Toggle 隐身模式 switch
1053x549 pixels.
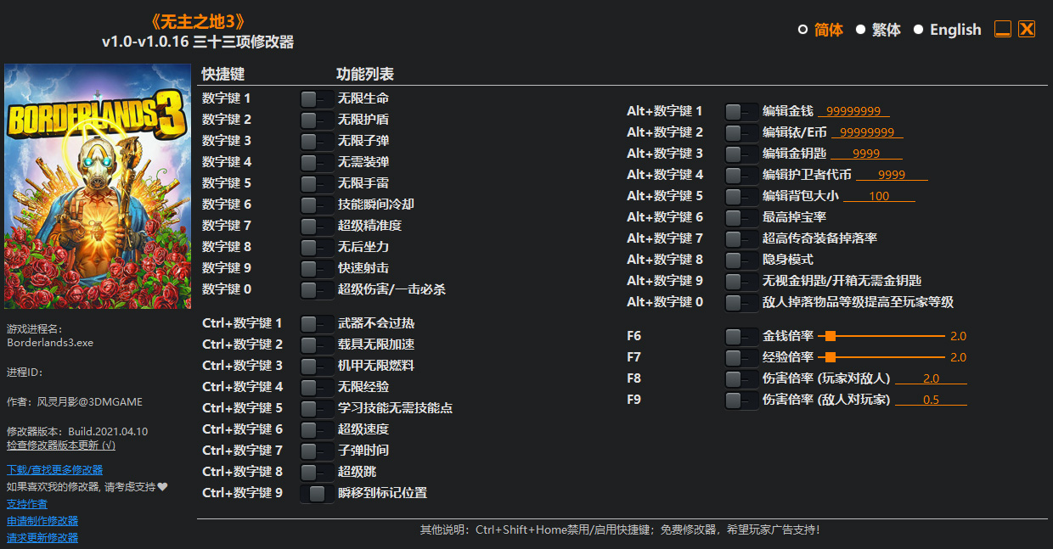tap(741, 260)
